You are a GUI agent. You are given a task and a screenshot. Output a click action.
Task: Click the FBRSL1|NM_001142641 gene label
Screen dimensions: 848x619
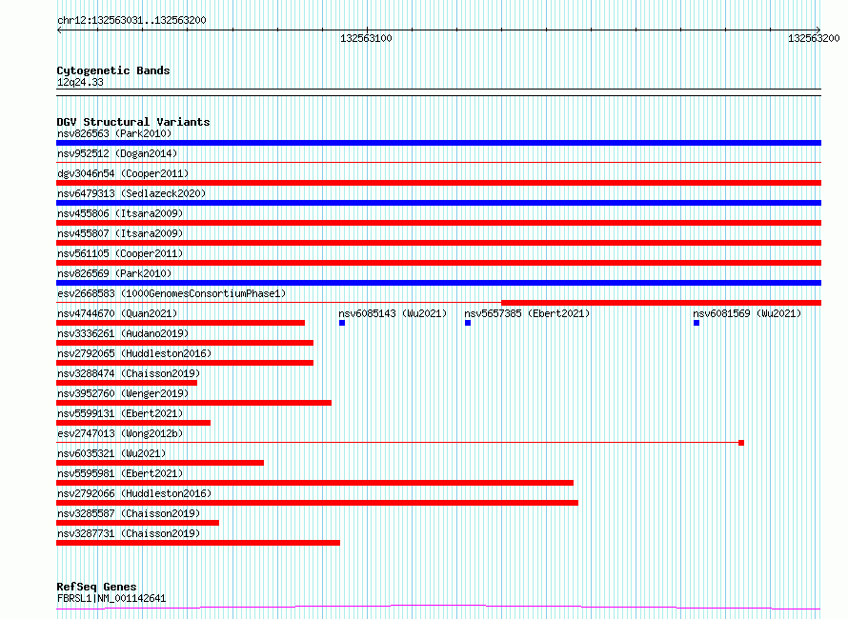point(111,598)
